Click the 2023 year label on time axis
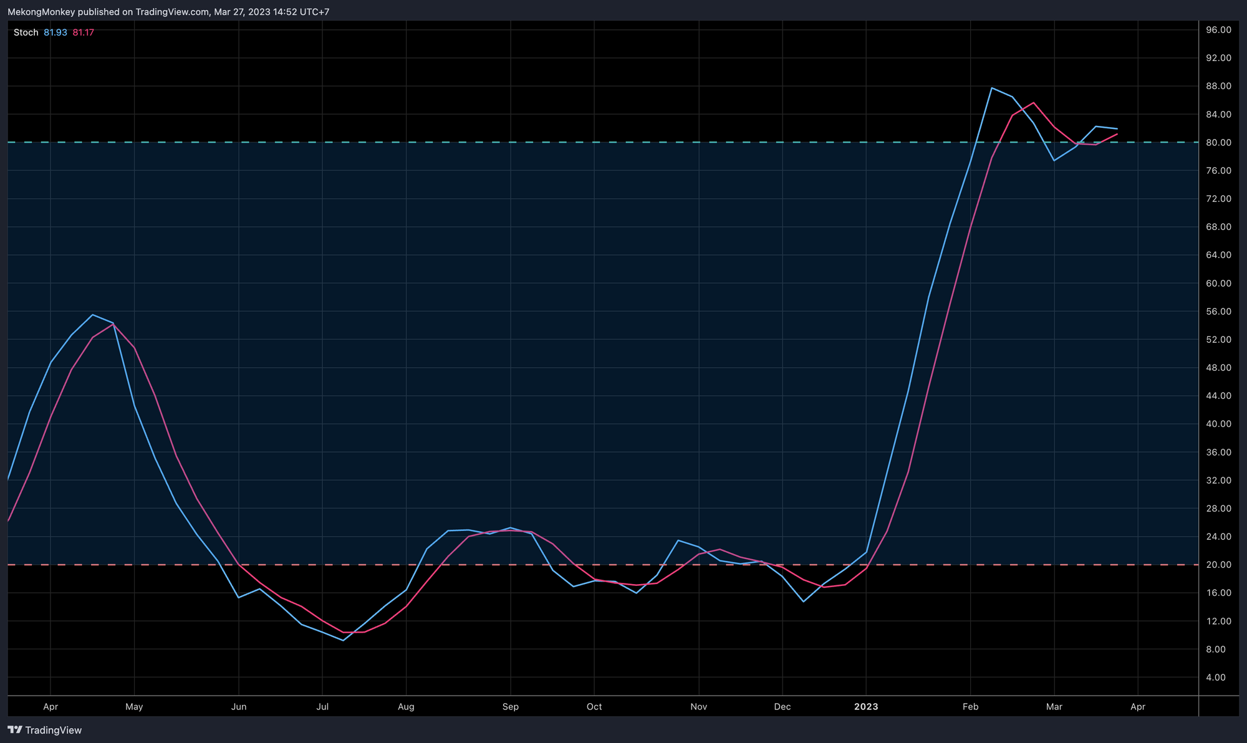Screen dimensions: 1247x743 pyautogui.click(x=866, y=707)
